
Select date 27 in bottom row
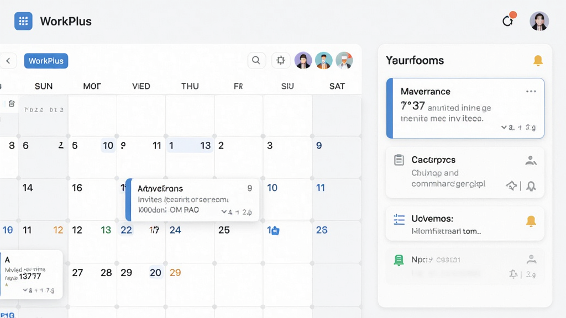(77, 273)
